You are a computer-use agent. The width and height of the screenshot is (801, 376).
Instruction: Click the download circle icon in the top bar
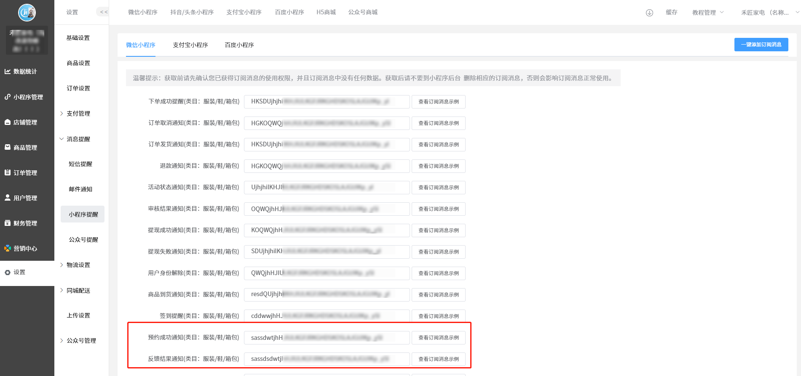coord(649,13)
